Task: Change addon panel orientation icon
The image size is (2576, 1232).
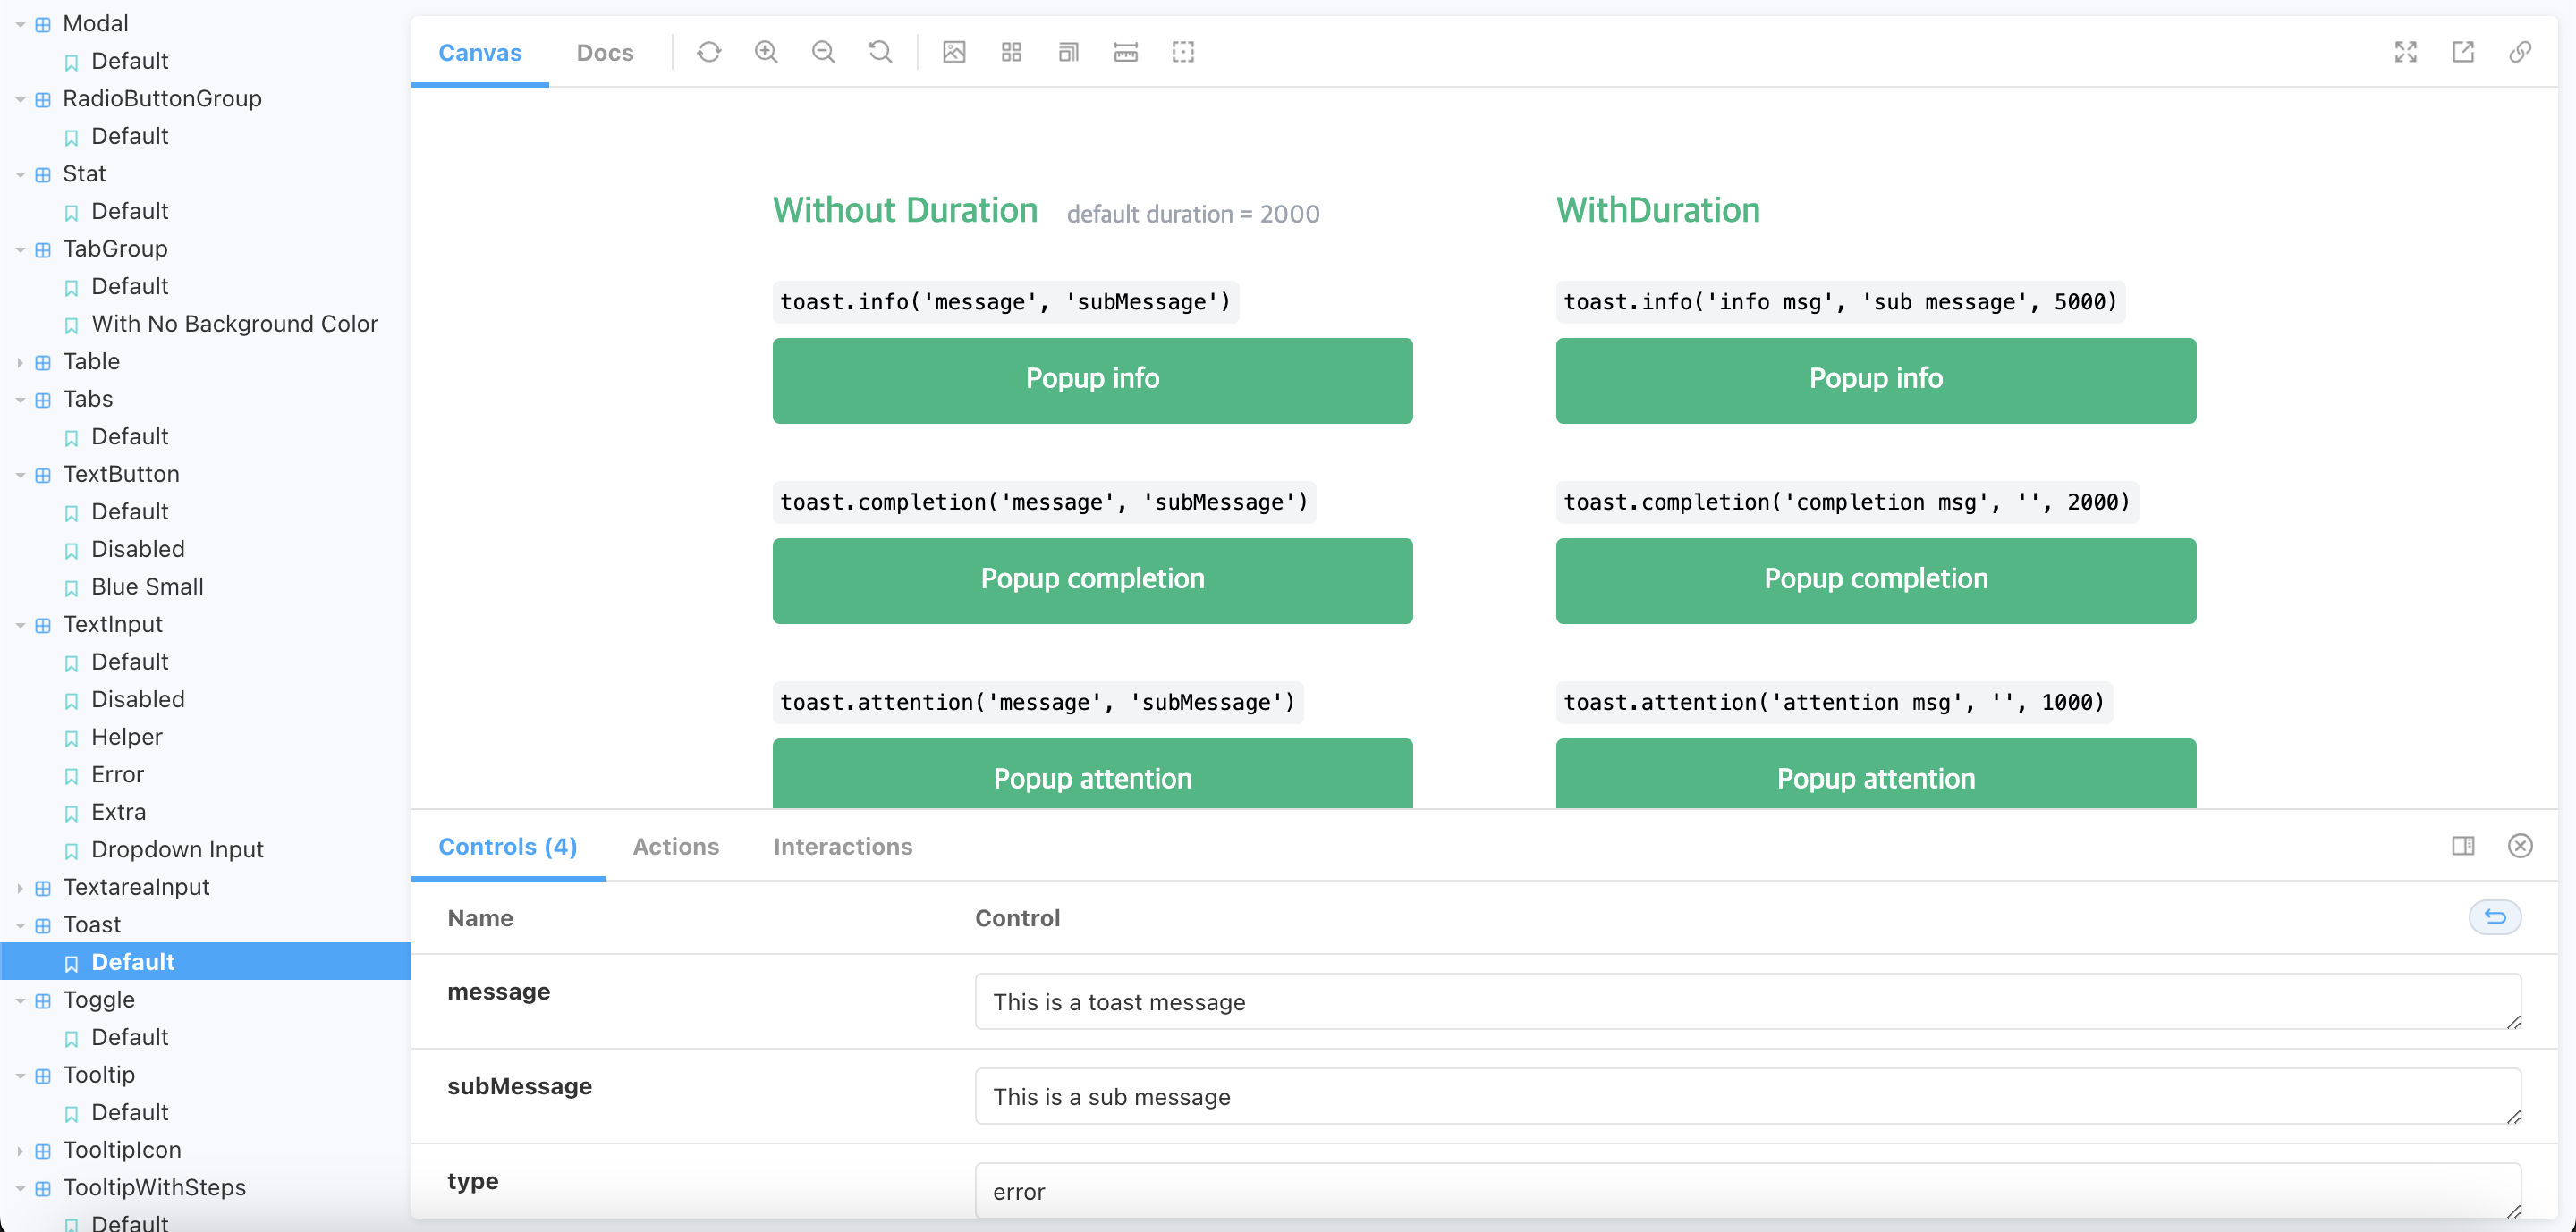Action: point(2462,847)
